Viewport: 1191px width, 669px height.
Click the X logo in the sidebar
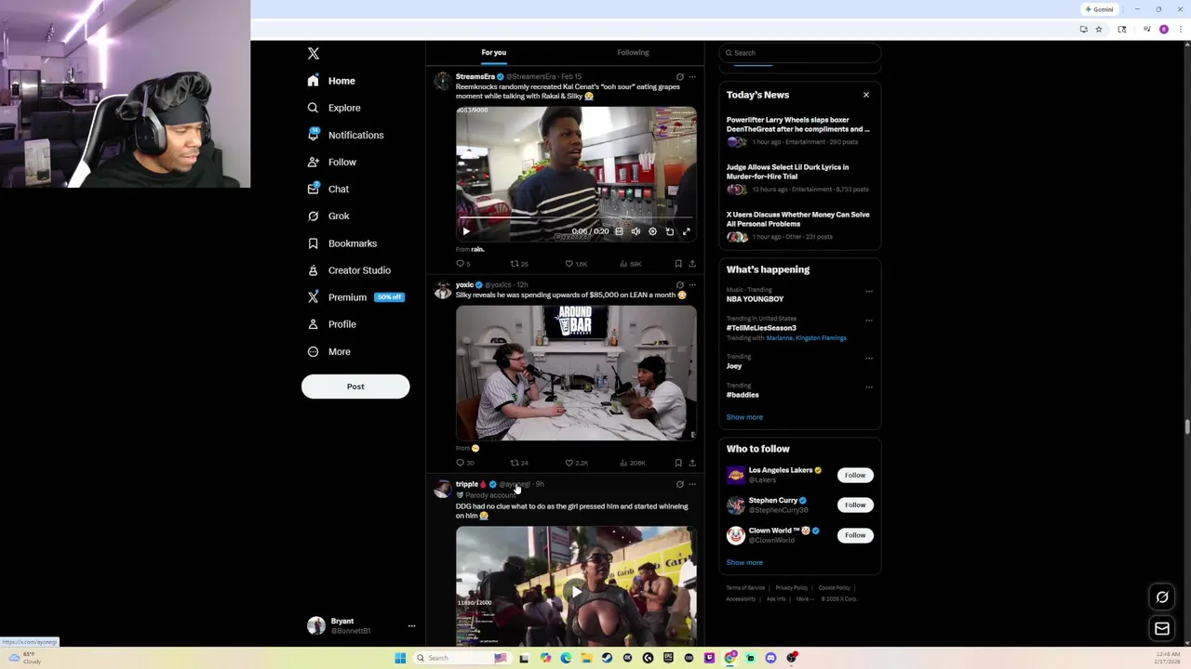click(x=314, y=54)
